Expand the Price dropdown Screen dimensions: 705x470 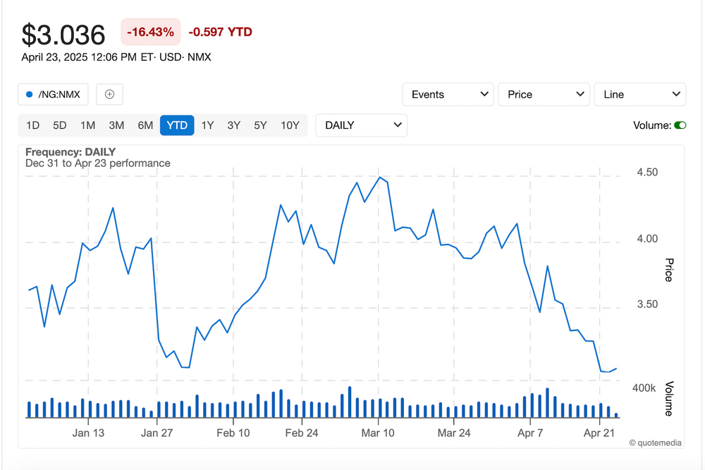(543, 94)
